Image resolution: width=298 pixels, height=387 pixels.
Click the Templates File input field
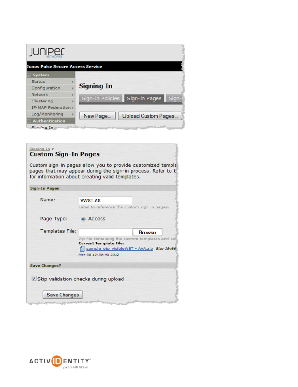click(x=106, y=232)
